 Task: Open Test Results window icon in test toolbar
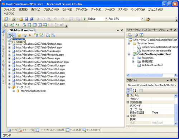(x=35, y=25)
